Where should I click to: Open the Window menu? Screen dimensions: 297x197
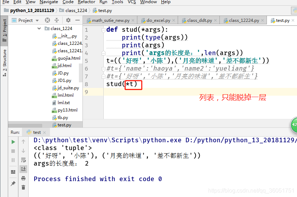148,2
